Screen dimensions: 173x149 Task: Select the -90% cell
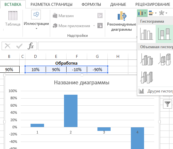click(x=97, y=69)
